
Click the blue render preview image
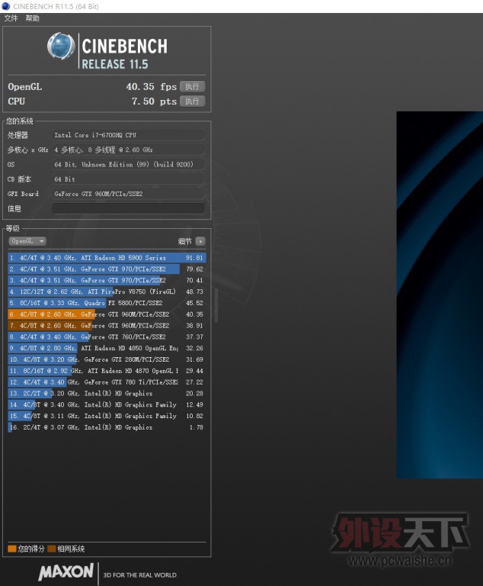click(x=440, y=295)
